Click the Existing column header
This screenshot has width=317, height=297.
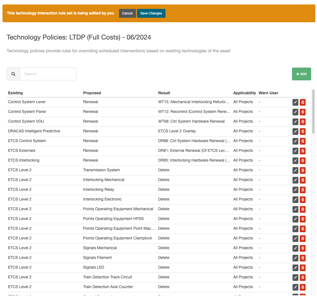tap(16, 93)
